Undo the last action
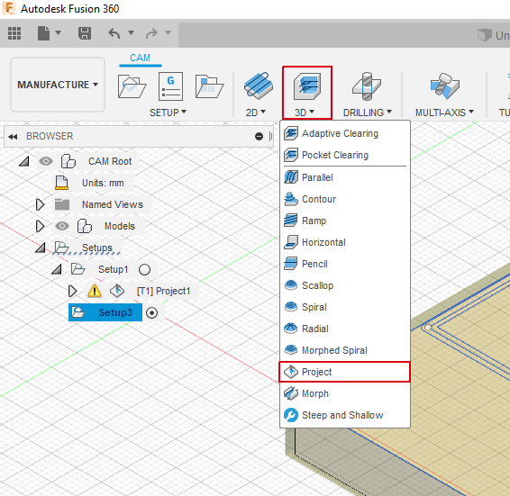The image size is (510, 496). coord(114,33)
